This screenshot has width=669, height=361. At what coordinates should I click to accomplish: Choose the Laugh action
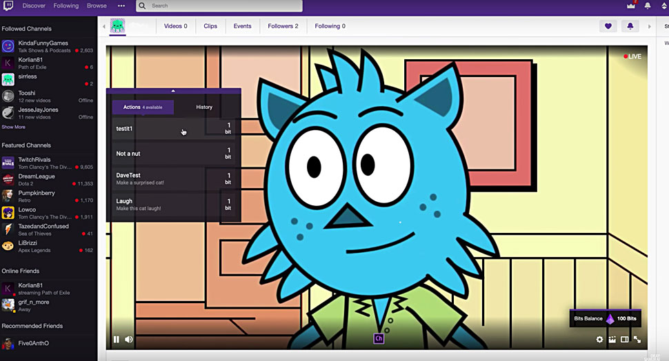[174, 205]
